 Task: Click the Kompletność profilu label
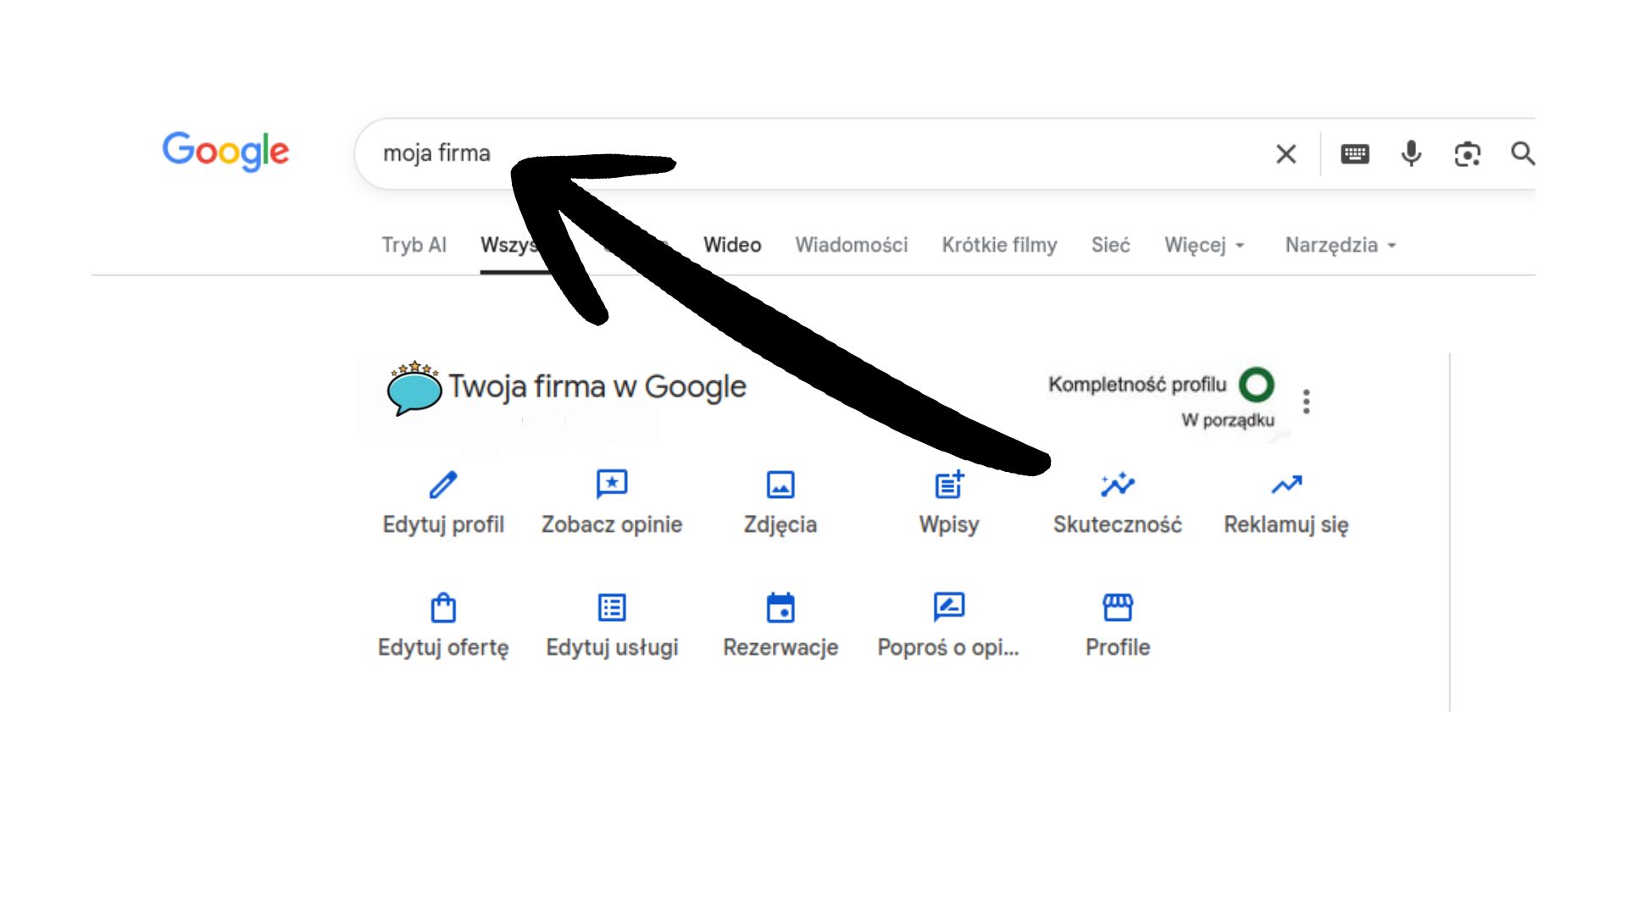1137,385
